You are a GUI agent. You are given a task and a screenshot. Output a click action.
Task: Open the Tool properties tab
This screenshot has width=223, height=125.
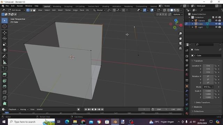click(x=187, y=50)
